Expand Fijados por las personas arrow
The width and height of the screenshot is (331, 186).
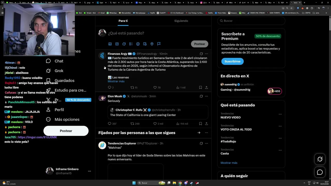click(x=199, y=133)
